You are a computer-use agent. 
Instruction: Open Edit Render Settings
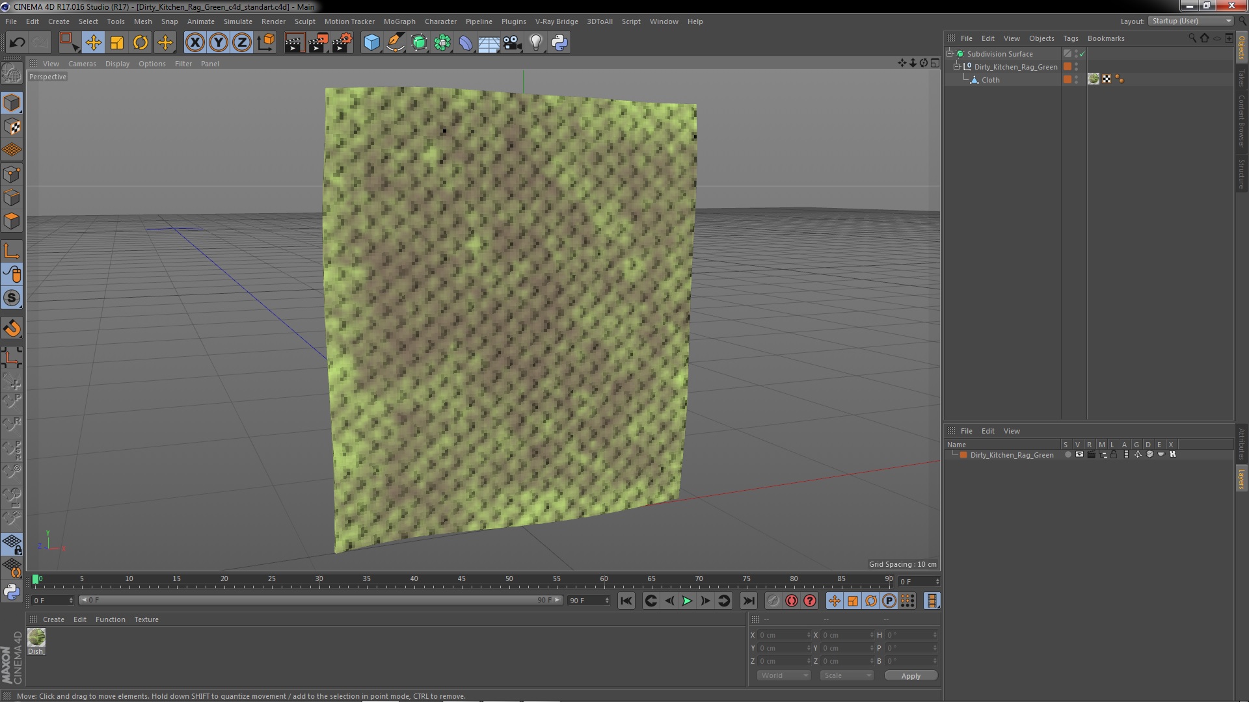342,43
